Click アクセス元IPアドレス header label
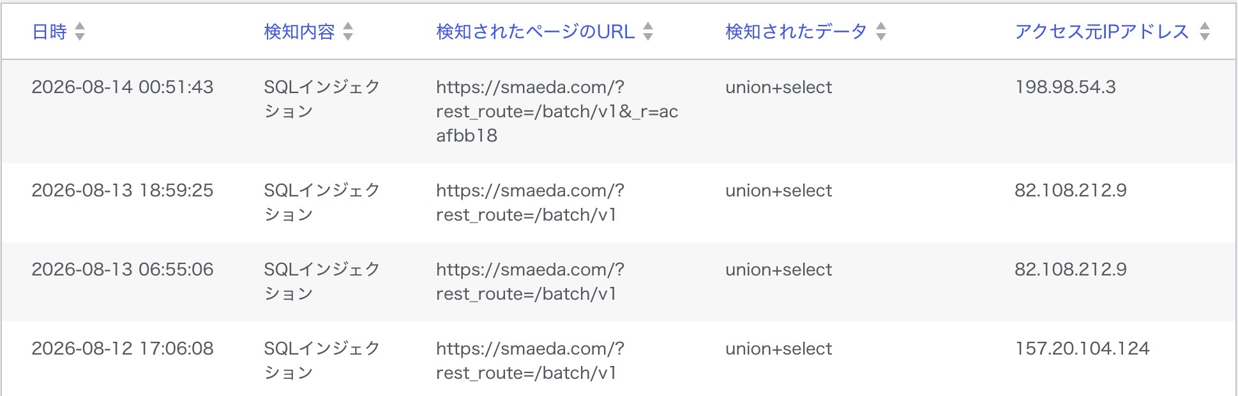The width and height of the screenshot is (1238, 396). 1102,31
